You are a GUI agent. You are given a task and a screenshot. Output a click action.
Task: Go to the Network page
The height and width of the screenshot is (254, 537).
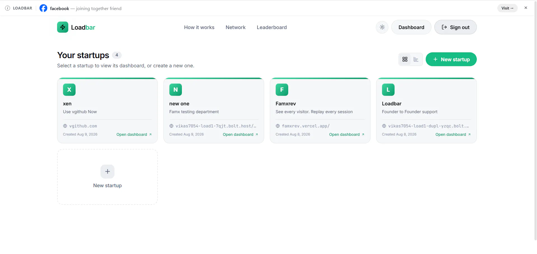[x=236, y=27]
